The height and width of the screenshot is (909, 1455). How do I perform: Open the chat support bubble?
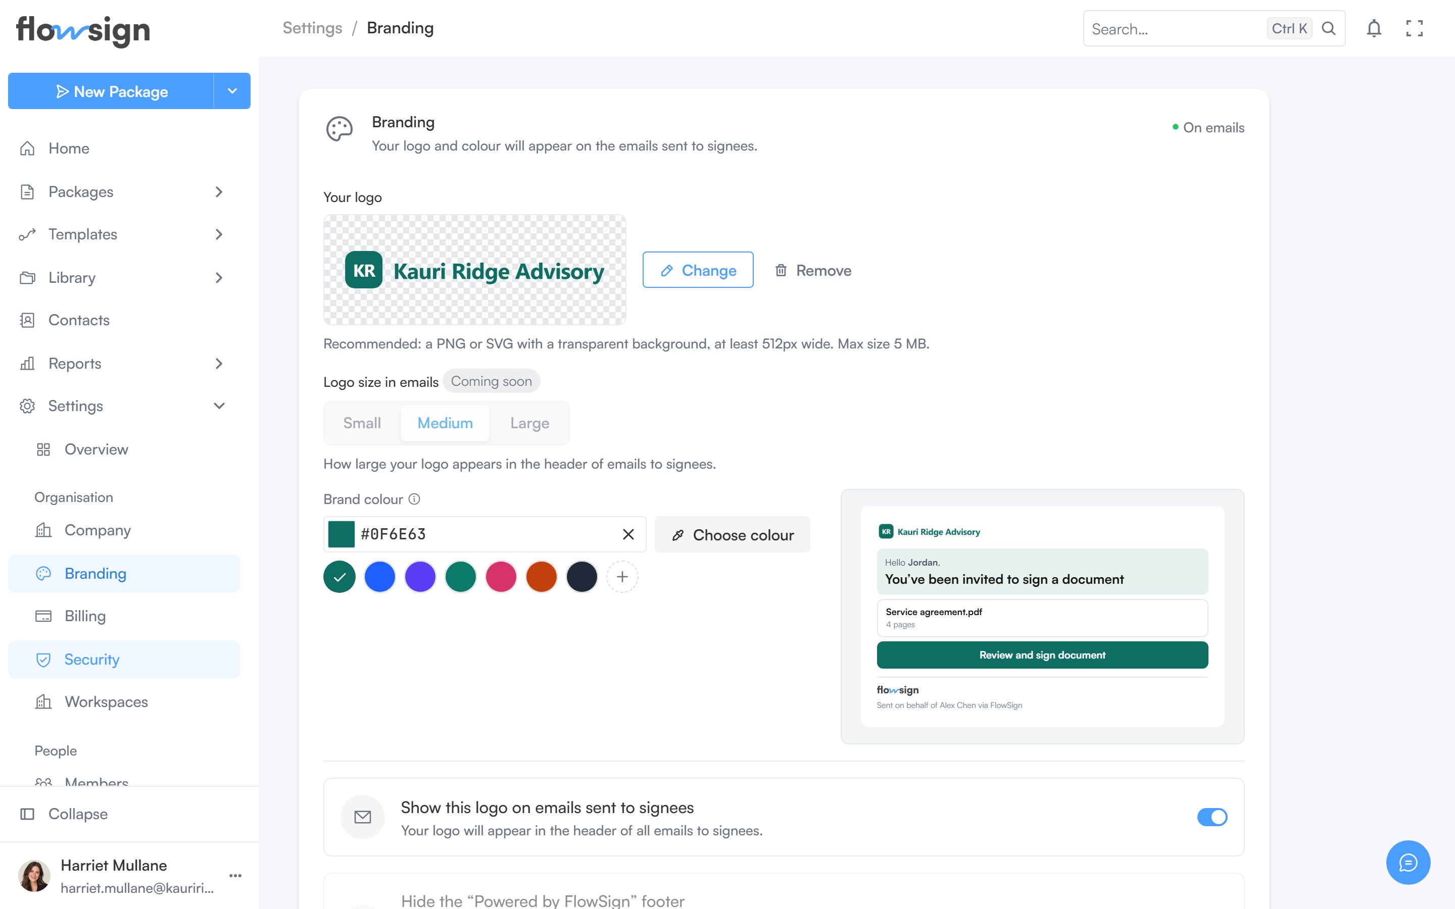[x=1408, y=862]
